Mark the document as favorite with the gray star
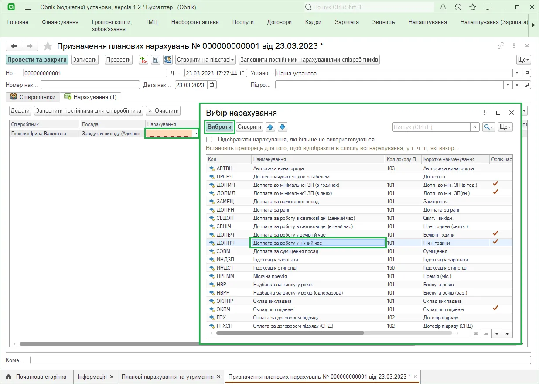The height and width of the screenshot is (384, 539). click(x=48, y=46)
